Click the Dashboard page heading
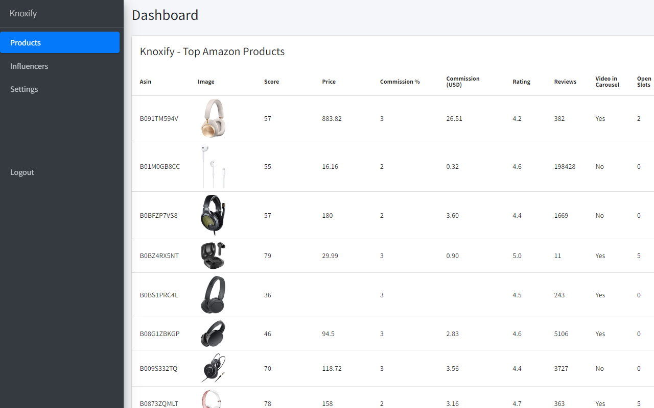 [x=165, y=15]
